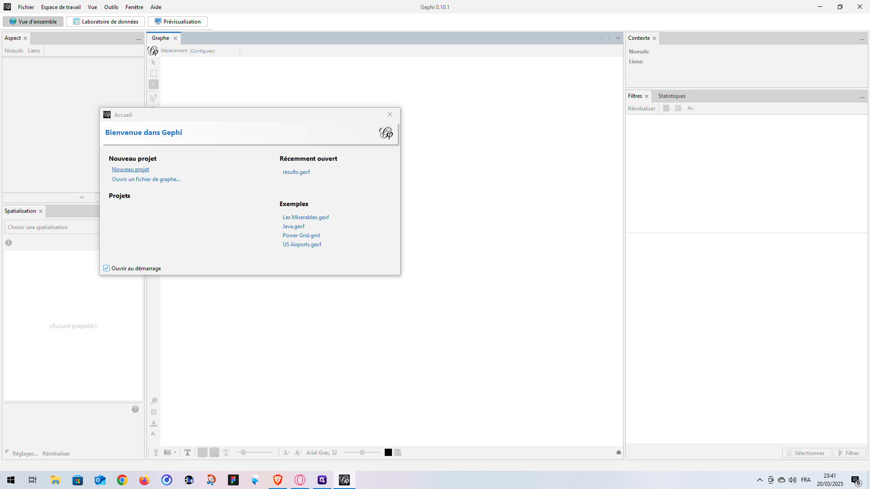Image resolution: width=870 pixels, height=489 pixels.
Task: Click the Sélectionner button in Filtres
Action: 806,453
